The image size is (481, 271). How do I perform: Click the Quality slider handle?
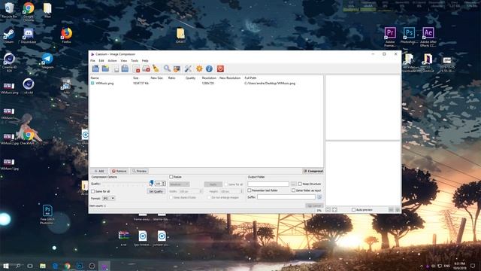coord(151,183)
